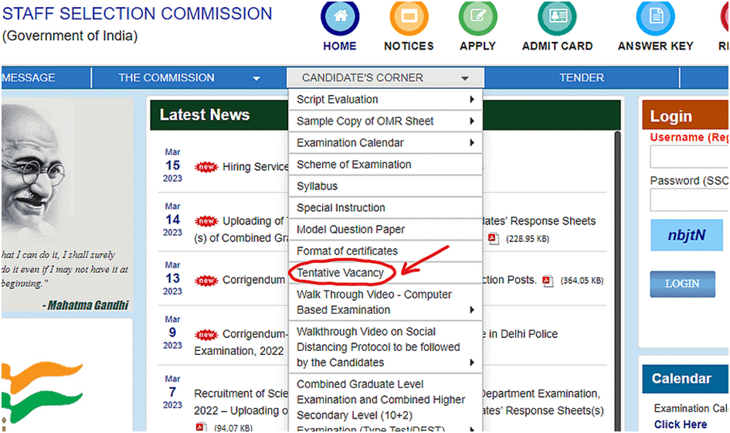The height and width of the screenshot is (433, 730).
Task: Expand Walk Through Video submenu arrow
Action: (x=472, y=310)
